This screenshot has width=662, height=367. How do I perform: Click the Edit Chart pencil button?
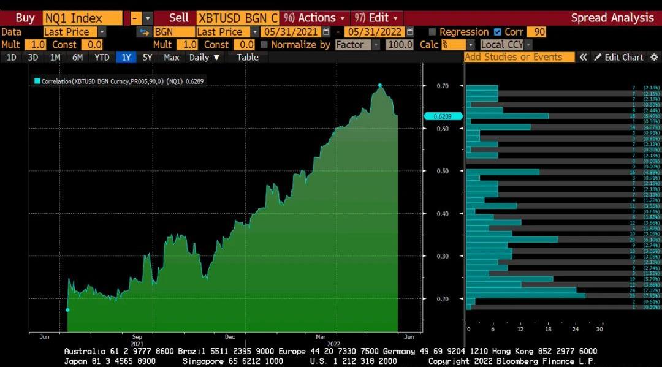coord(619,57)
